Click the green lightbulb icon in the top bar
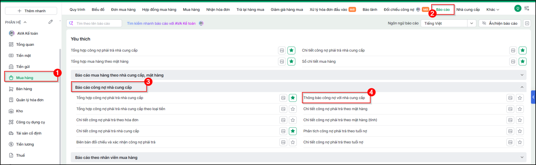 (x=518, y=8)
